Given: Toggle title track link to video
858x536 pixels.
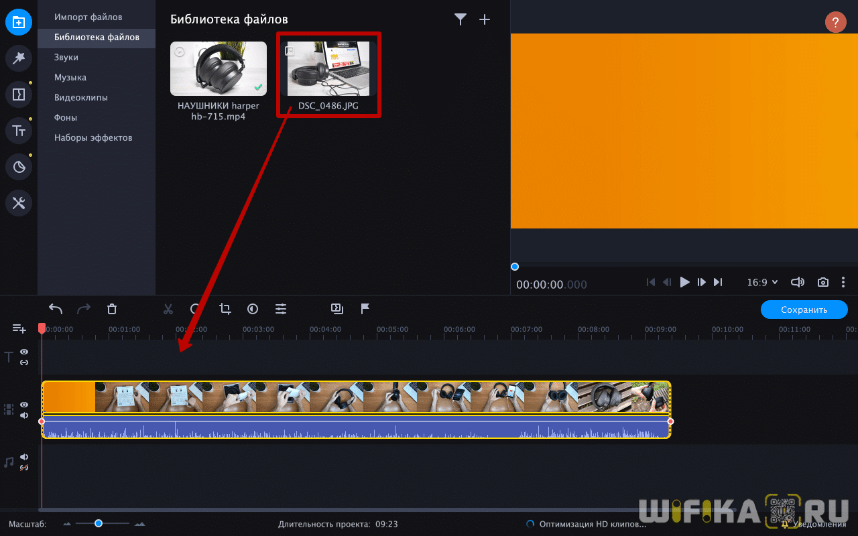Looking at the screenshot, I should click(24, 362).
